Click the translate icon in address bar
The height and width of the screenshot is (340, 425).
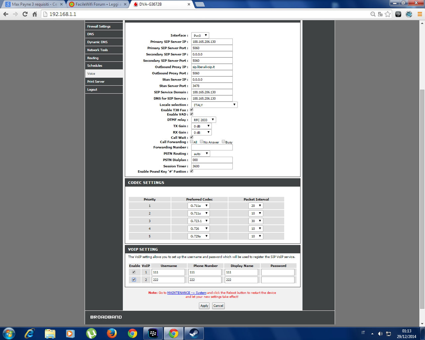[380, 14]
